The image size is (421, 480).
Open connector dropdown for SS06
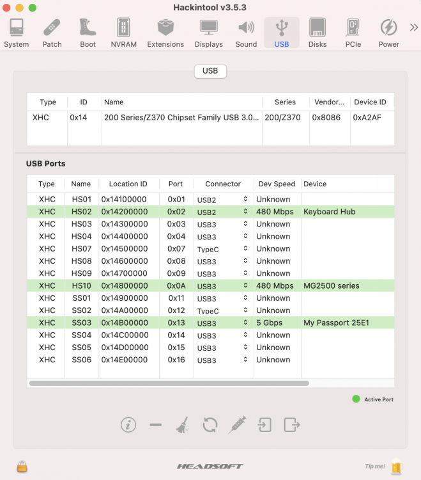click(x=245, y=360)
